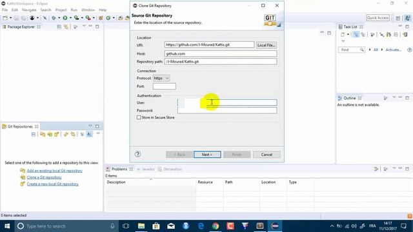Click the black-and-white circle toolbar icon

click(32, 18)
